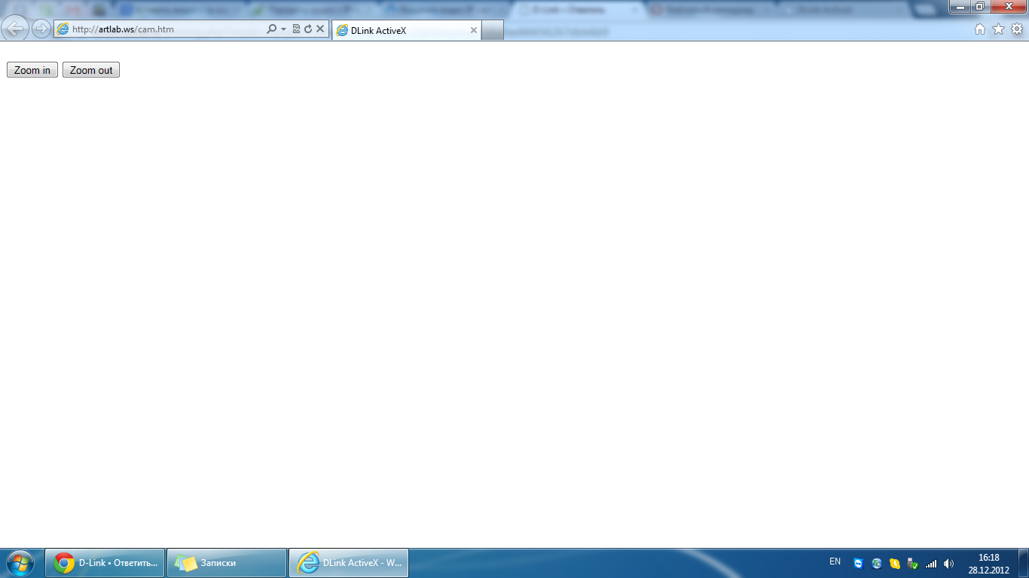Open the Home page icon

[980, 29]
